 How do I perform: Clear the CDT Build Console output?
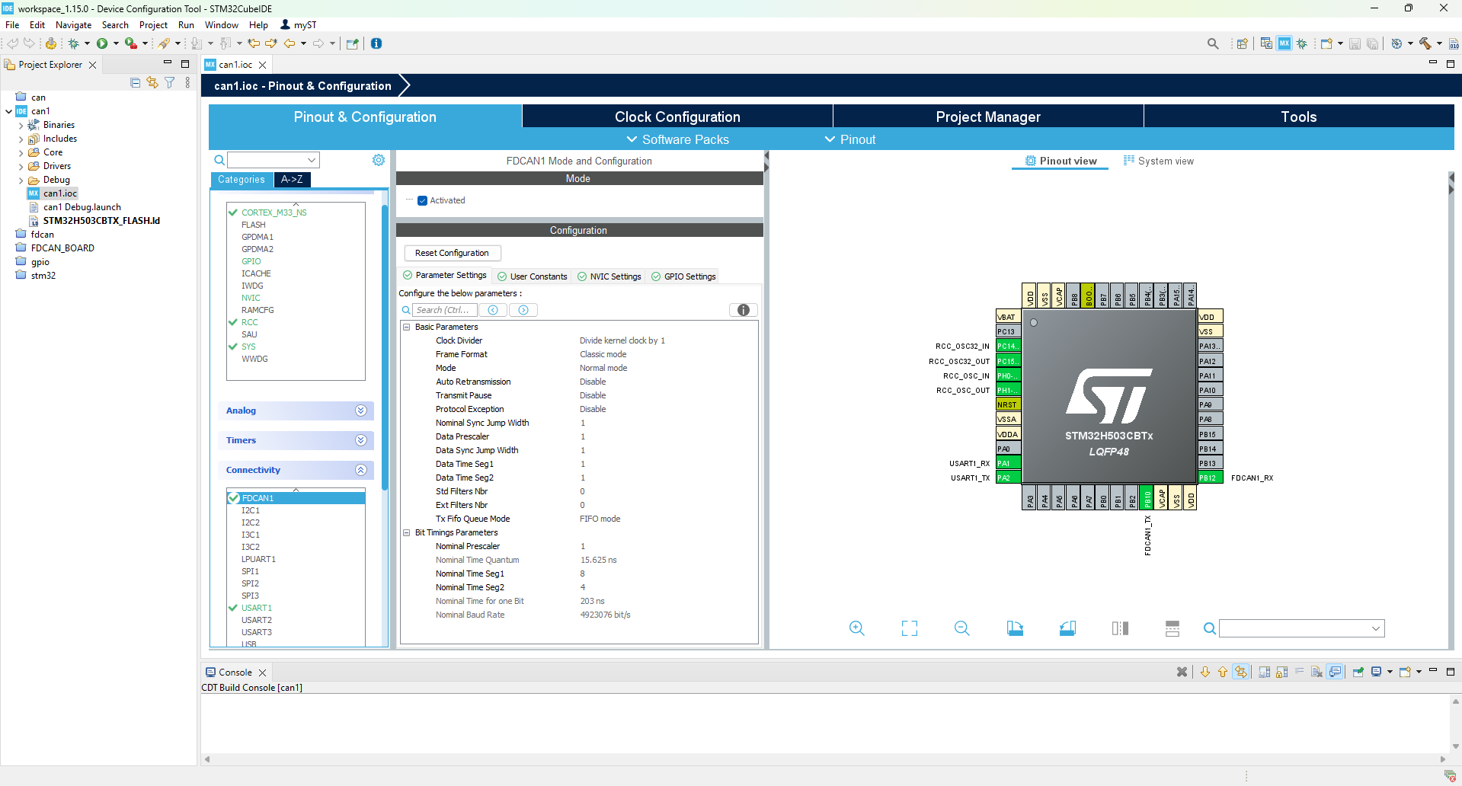tap(1317, 672)
